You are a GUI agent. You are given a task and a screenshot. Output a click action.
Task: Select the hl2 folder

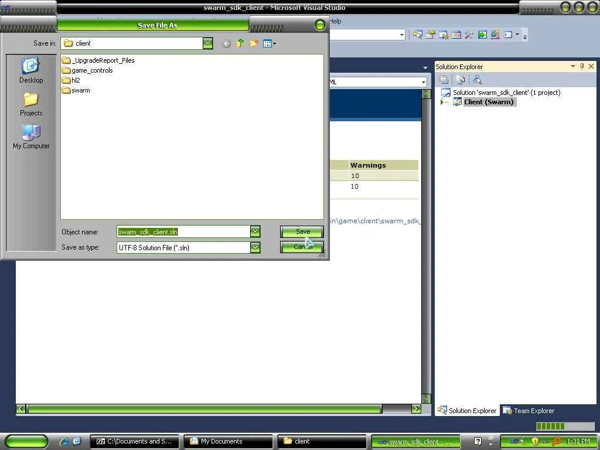pyautogui.click(x=71, y=80)
